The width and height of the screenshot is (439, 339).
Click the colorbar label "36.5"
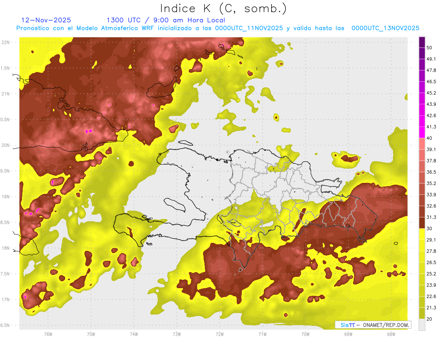point(431,172)
